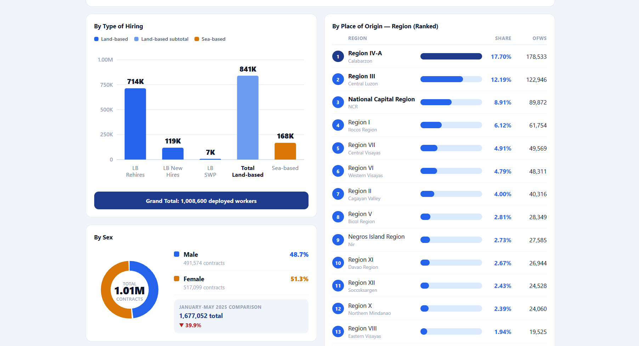Click the 491,574 contracts text
Image resolution: width=639 pixels, height=346 pixels.
pyautogui.click(x=204, y=263)
